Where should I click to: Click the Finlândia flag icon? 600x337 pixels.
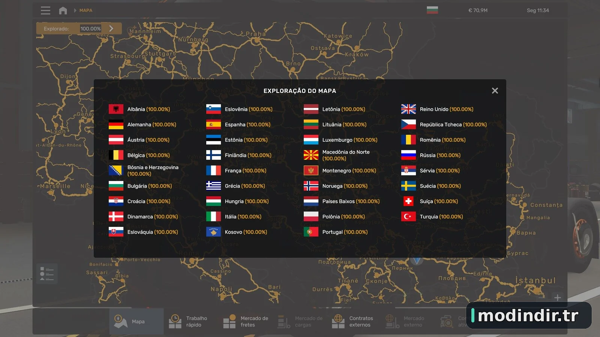pos(213,155)
